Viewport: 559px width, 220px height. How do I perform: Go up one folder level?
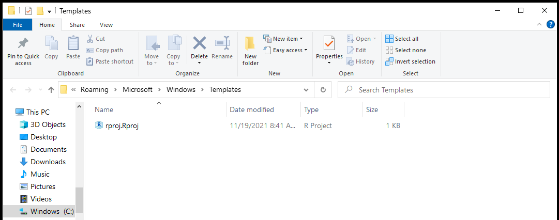click(51, 89)
